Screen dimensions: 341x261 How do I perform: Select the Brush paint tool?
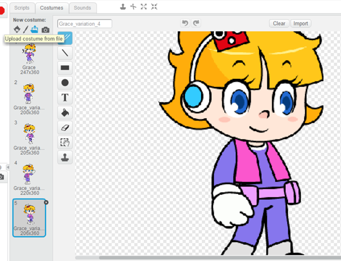pos(65,38)
